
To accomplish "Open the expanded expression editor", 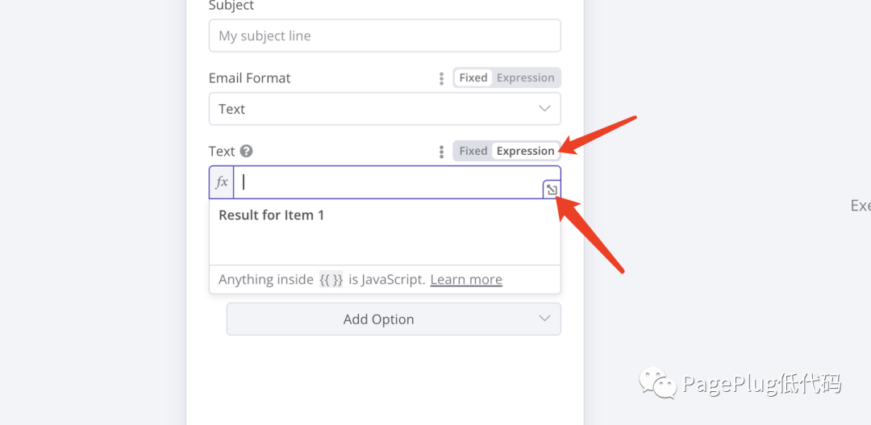I will [551, 190].
